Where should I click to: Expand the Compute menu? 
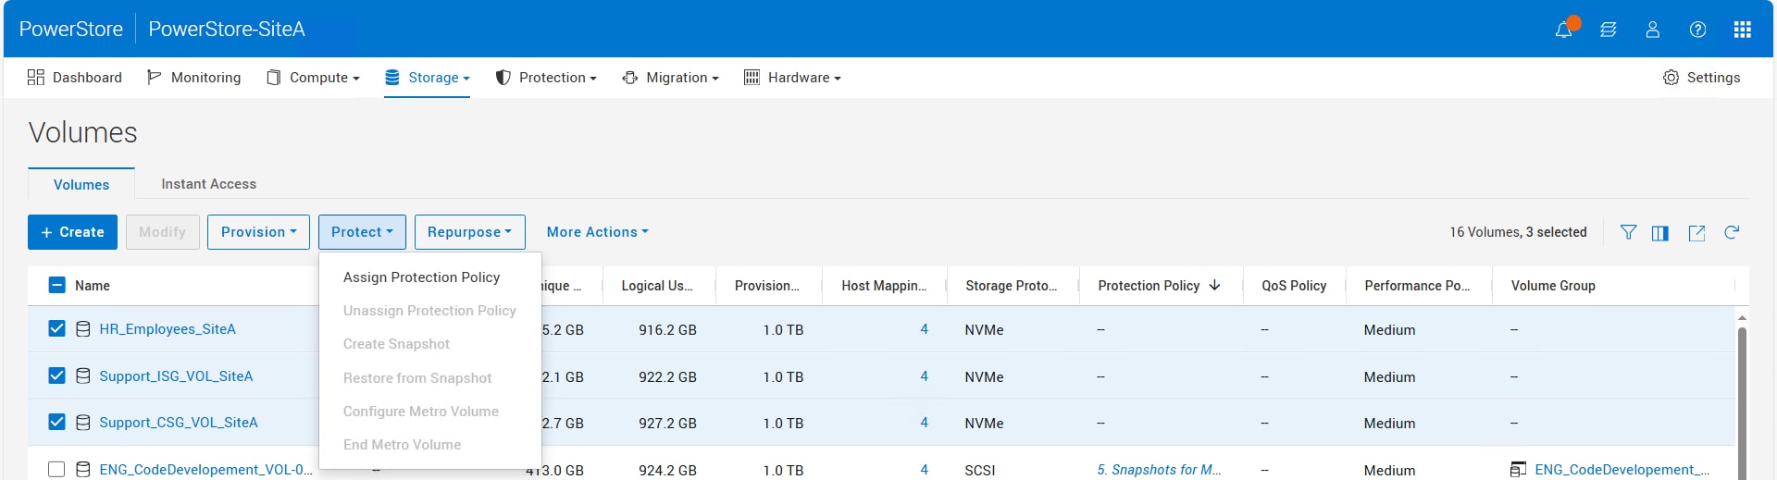[313, 78]
